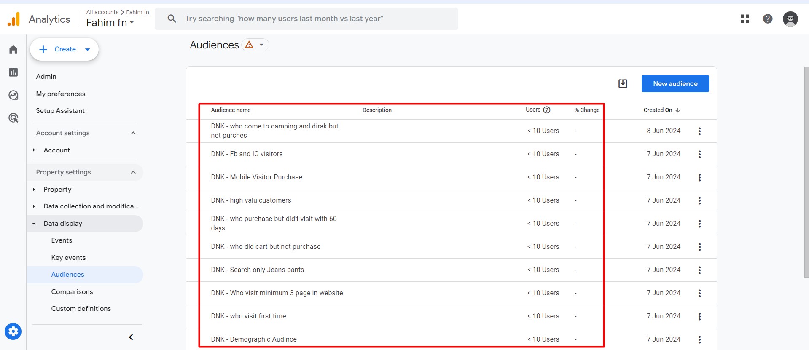Screen dimensions: 809x350
Task: Open the Help icon
Action: click(768, 19)
